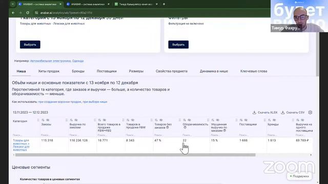328x184 pixels.
Task: Hide the Упущенная выручка по заказам column
Action: click(217, 120)
